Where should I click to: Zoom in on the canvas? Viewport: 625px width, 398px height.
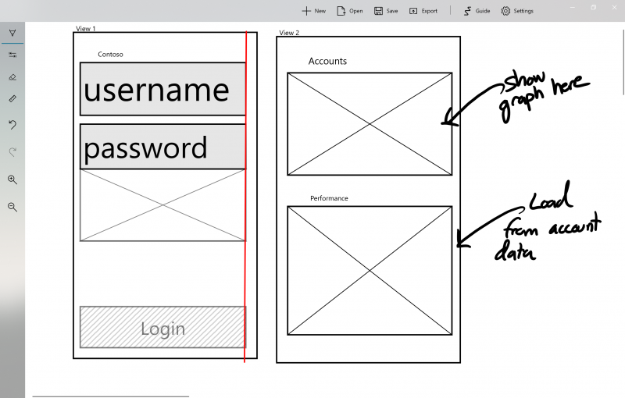pos(12,179)
